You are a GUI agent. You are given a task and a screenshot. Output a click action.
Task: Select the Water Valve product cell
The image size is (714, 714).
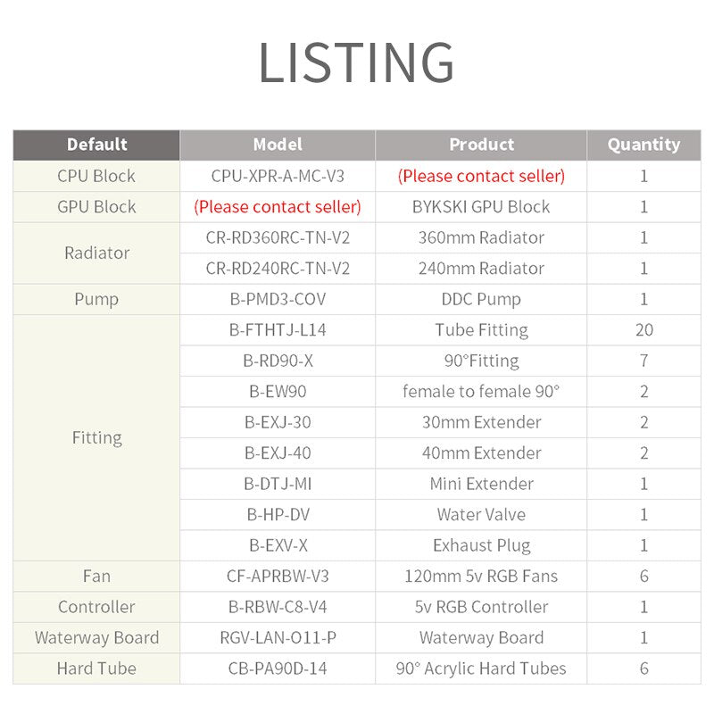click(481, 515)
